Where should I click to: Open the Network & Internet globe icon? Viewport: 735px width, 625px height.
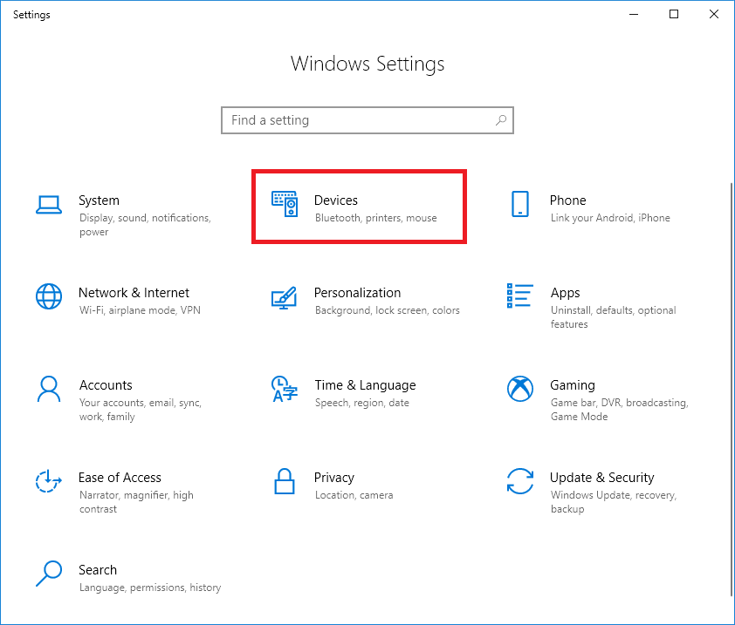tap(49, 296)
